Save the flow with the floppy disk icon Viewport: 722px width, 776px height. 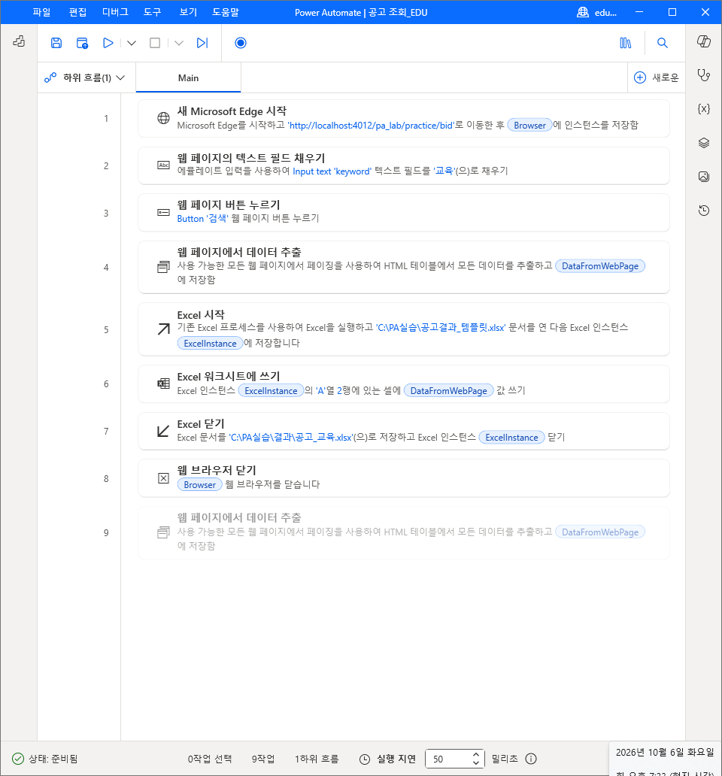[56, 43]
